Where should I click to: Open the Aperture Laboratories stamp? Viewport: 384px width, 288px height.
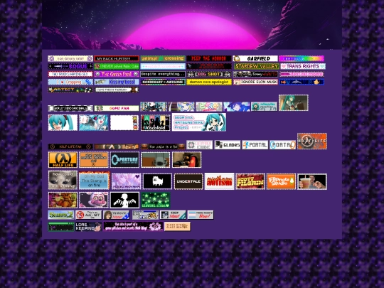[x=124, y=160]
